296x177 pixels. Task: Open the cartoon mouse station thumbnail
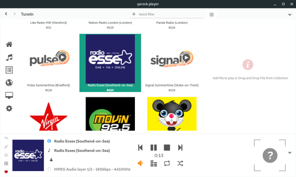tap(172, 114)
